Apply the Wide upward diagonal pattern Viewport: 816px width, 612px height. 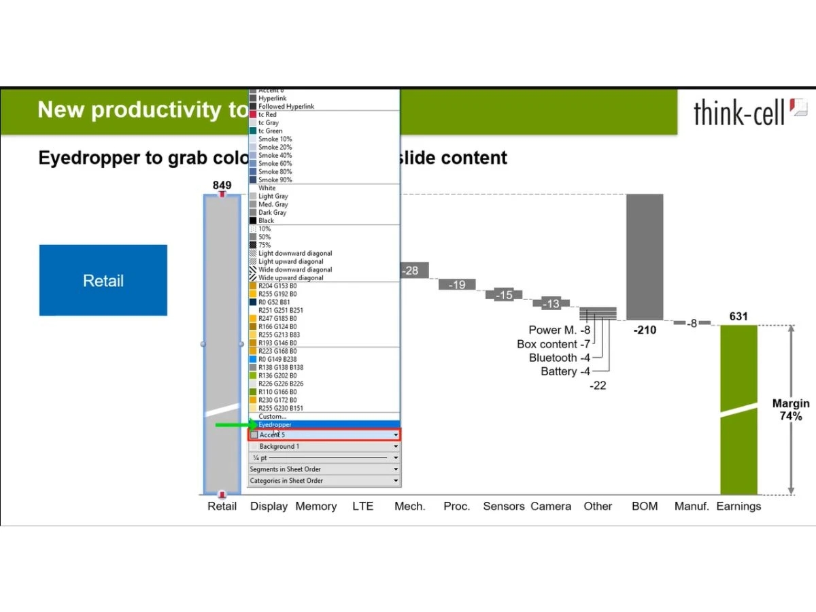click(290, 277)
